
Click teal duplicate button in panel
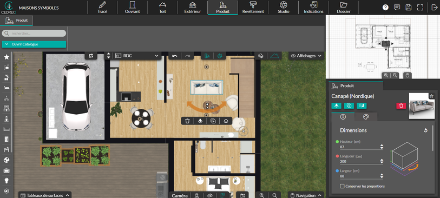349,105
